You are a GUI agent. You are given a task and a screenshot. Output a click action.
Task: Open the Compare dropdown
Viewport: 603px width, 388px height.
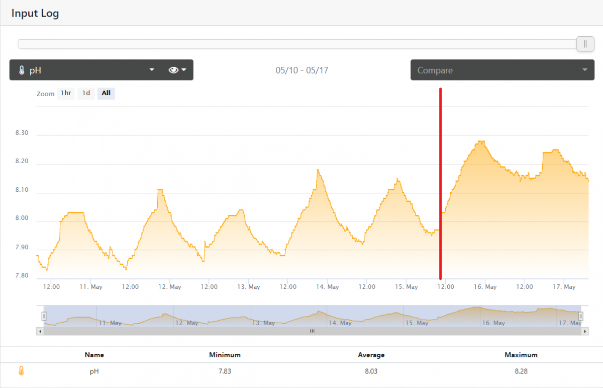502,70
